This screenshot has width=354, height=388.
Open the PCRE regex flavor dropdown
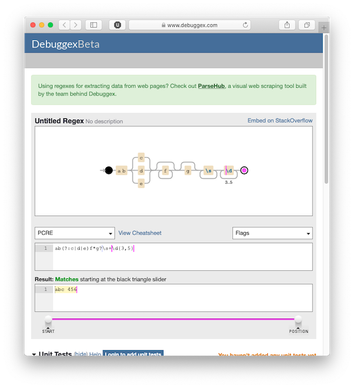click(74, 233)
